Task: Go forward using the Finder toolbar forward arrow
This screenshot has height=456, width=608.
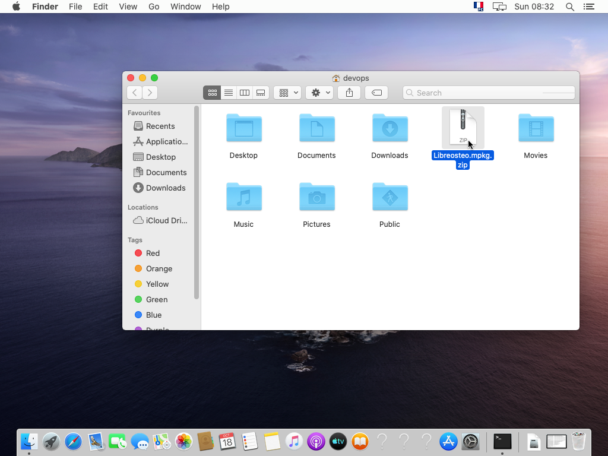Action: [150, 93]
